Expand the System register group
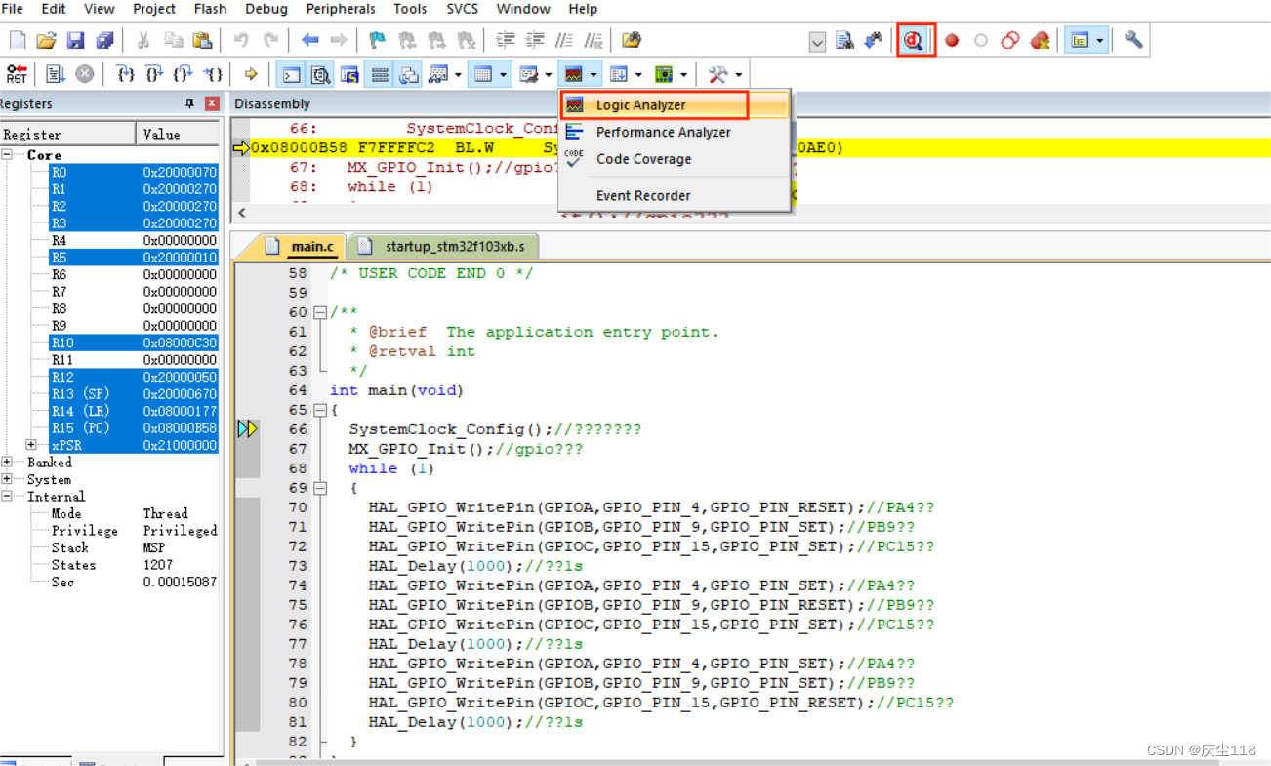1271x766 pixels. coord(8,479)
